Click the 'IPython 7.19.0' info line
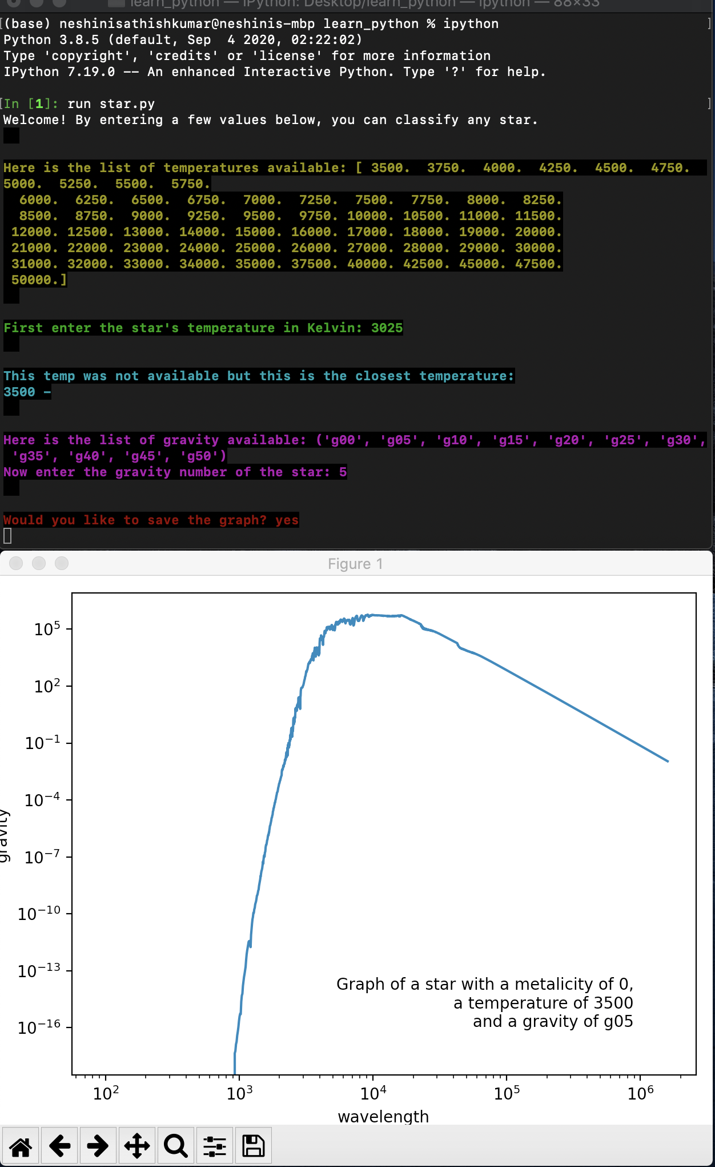Viewport: 715px width, 1167px height. point(275,72)
